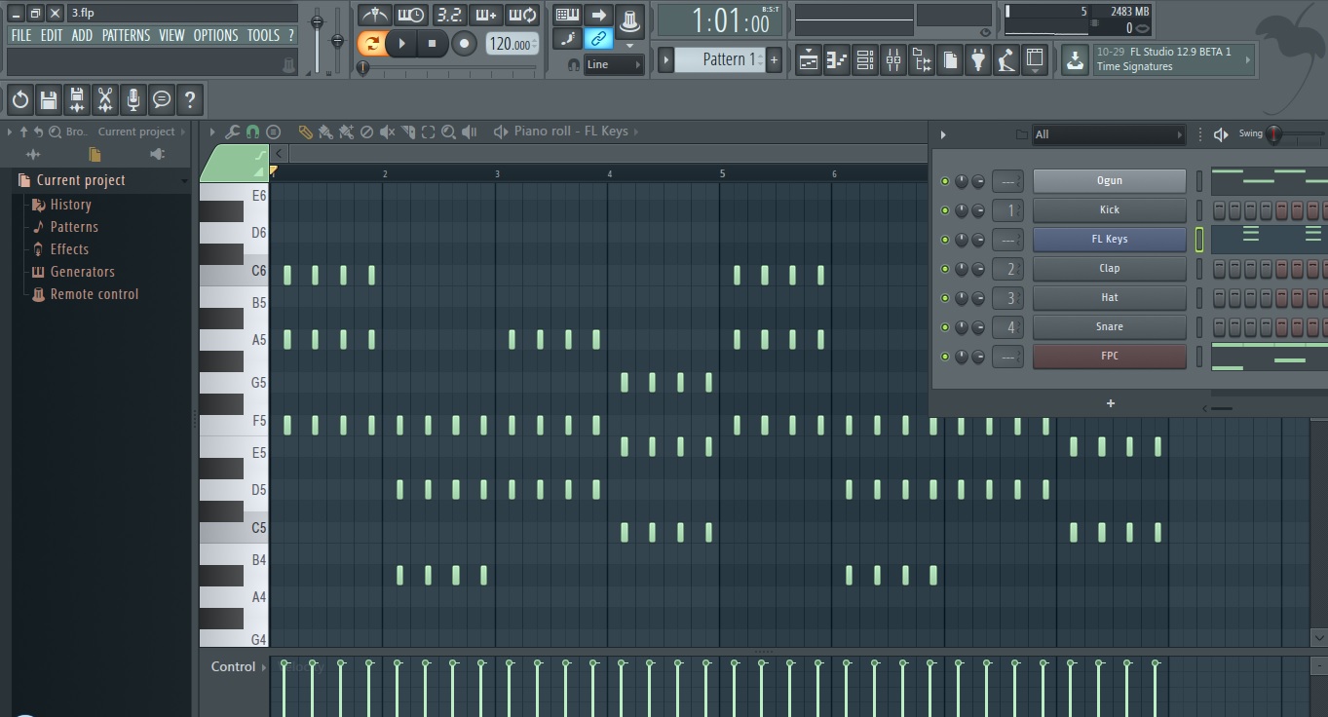
Task: Open the channel rack menu arrow
Action: click(x=942, y=134)
